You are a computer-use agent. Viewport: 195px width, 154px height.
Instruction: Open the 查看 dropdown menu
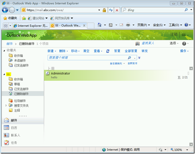pos(98,51)
